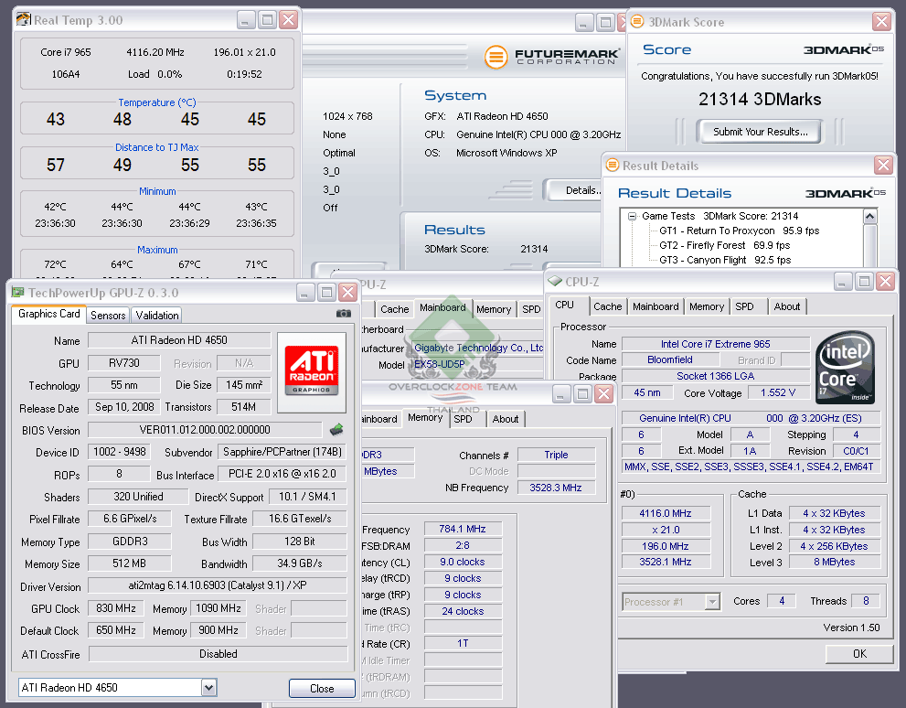Click the BIOS Version field in GPU-Z
Image resolution: width=906 pixels, height=708 pixels.
tap(205, 429)
